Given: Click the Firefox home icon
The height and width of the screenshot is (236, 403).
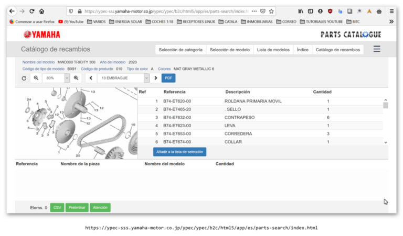Looking at the screenshot, I should point(42,11).
